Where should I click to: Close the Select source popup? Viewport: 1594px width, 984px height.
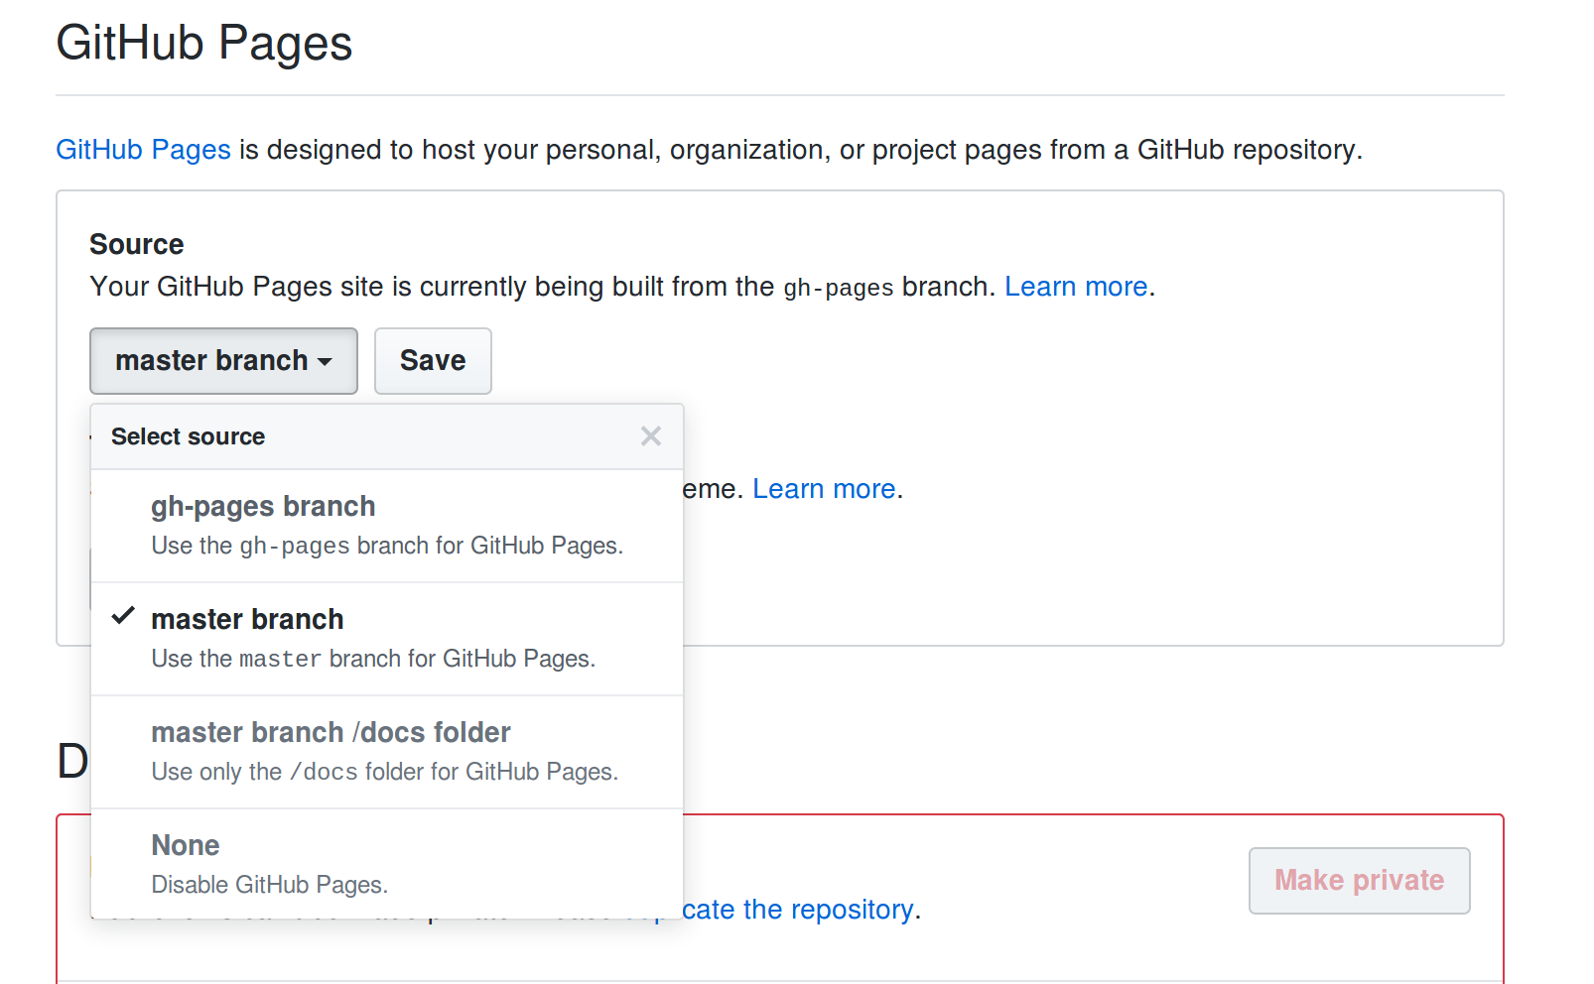[651, 436]
